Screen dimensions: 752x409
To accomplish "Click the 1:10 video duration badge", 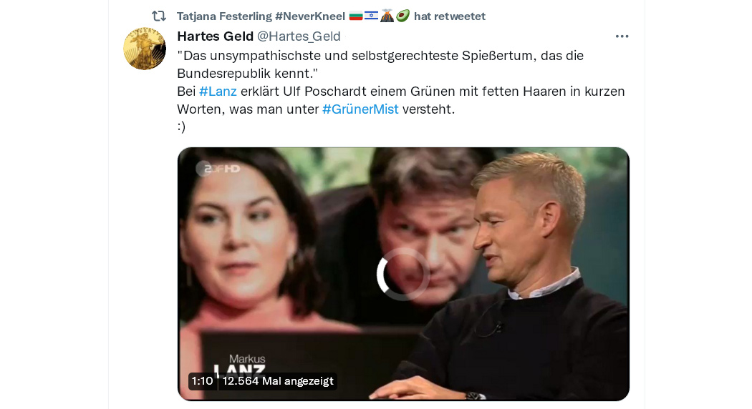I will (x=202, y=381).
